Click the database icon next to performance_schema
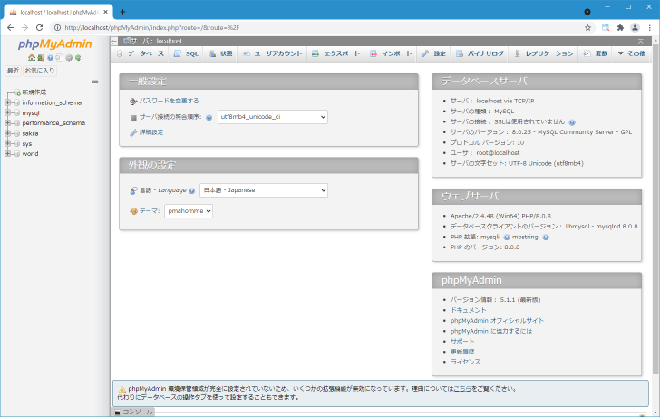Image resolution: width=660 pixels, height=417 pixels. coord(17,123)
